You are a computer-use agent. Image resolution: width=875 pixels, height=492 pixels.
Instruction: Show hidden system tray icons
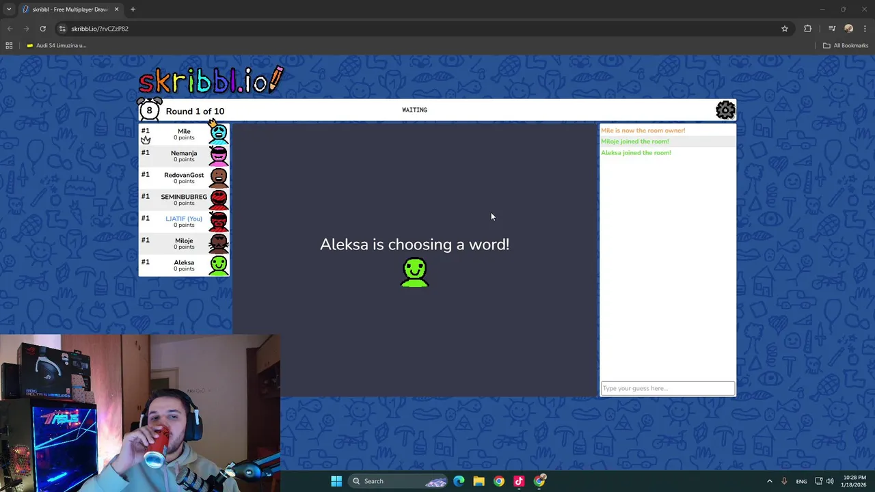pyautogui.click(x=769, y=481)
